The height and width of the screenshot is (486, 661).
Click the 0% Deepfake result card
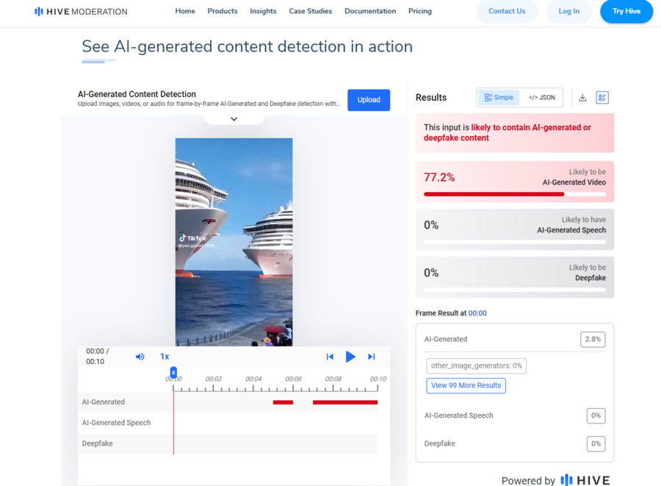(515, 277)
